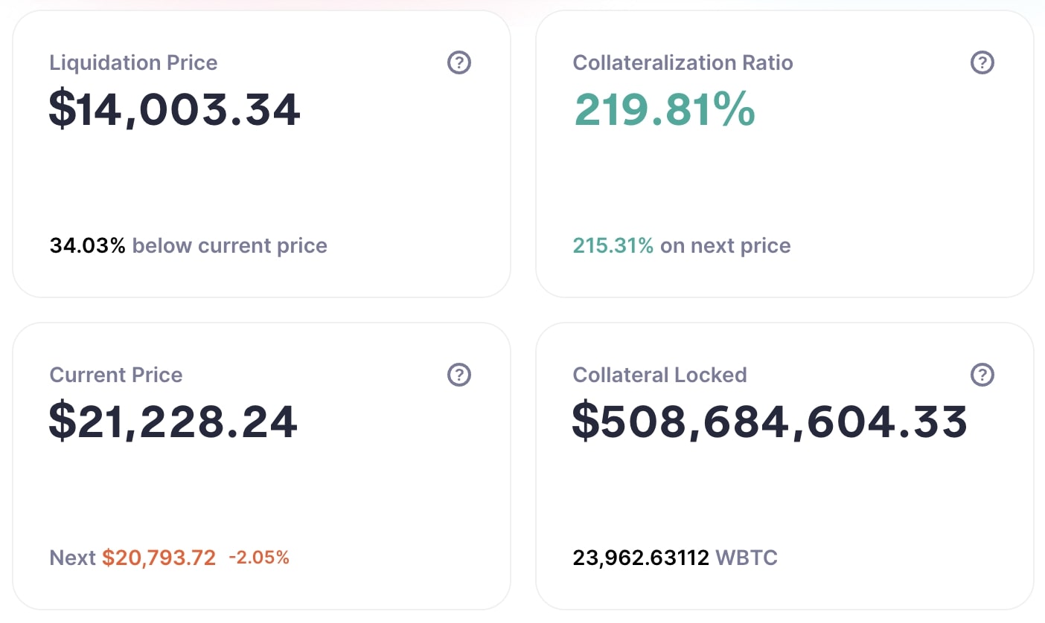The width and height of the screenshot is (1045, 623).
Task: Click the WBTC token label
Action: pos(747,558)
